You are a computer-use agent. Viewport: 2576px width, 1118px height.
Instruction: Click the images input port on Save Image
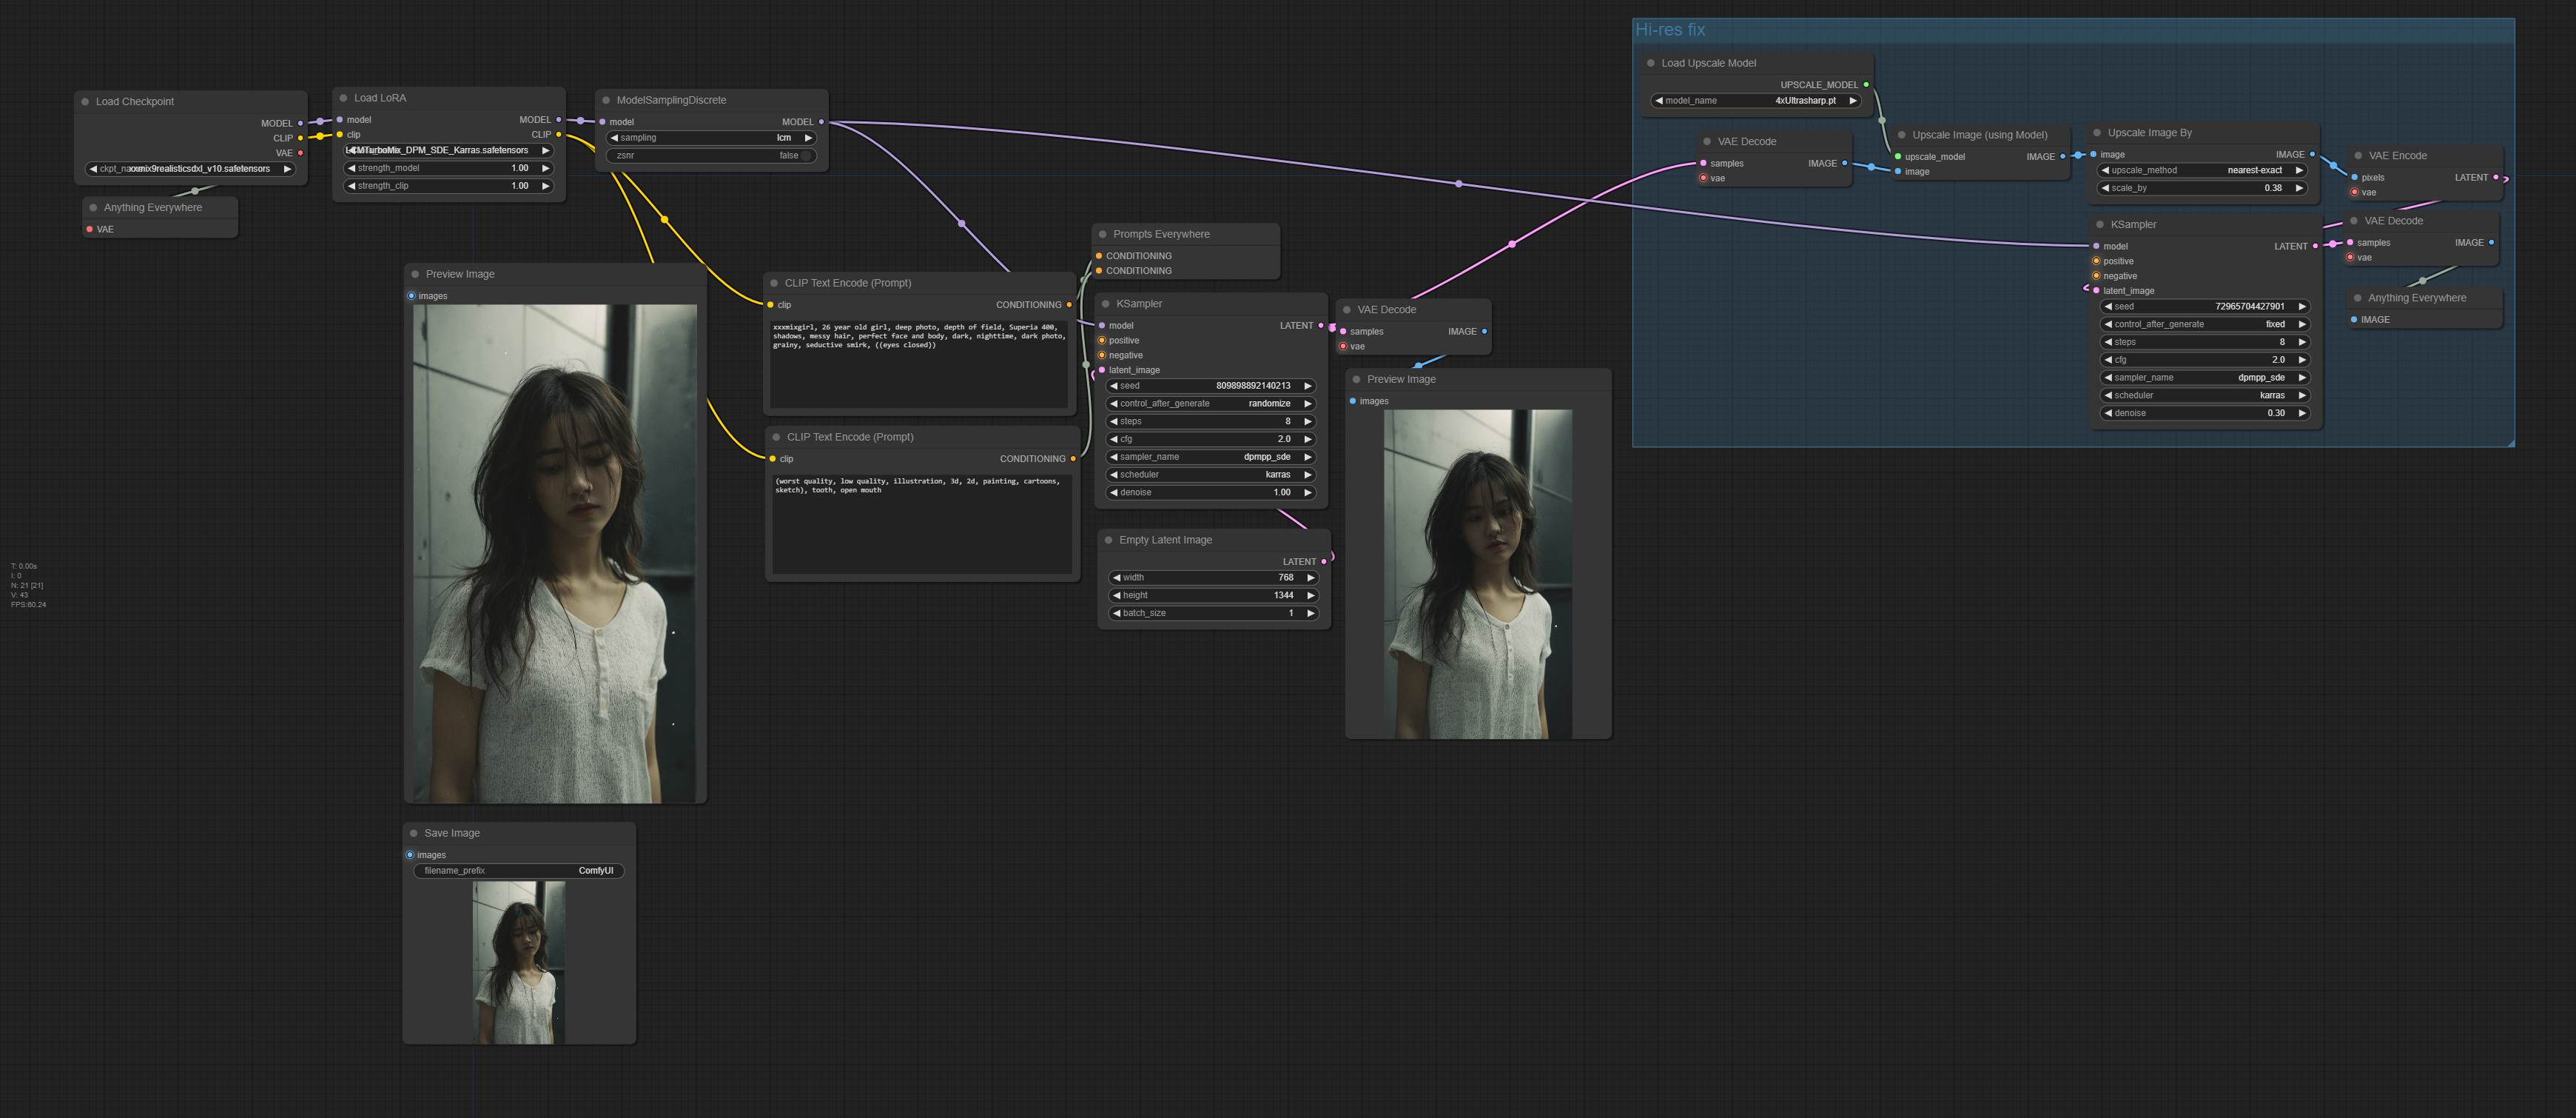coord(410,854)
